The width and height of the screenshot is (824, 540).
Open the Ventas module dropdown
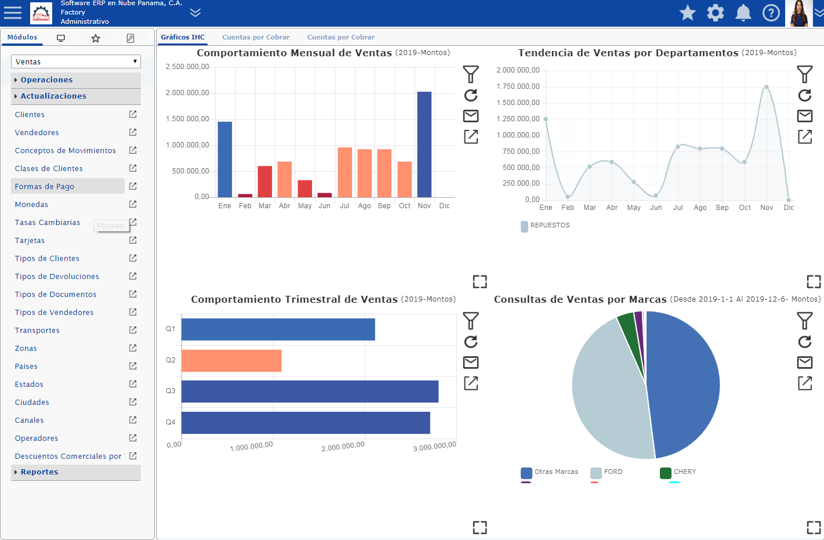(x=76, y=61)
